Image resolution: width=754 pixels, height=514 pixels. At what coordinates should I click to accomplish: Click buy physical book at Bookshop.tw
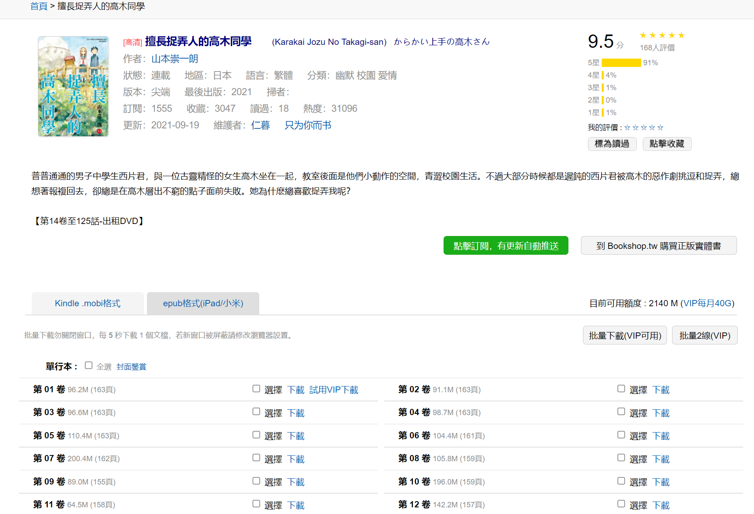click(x=658, y=246)
